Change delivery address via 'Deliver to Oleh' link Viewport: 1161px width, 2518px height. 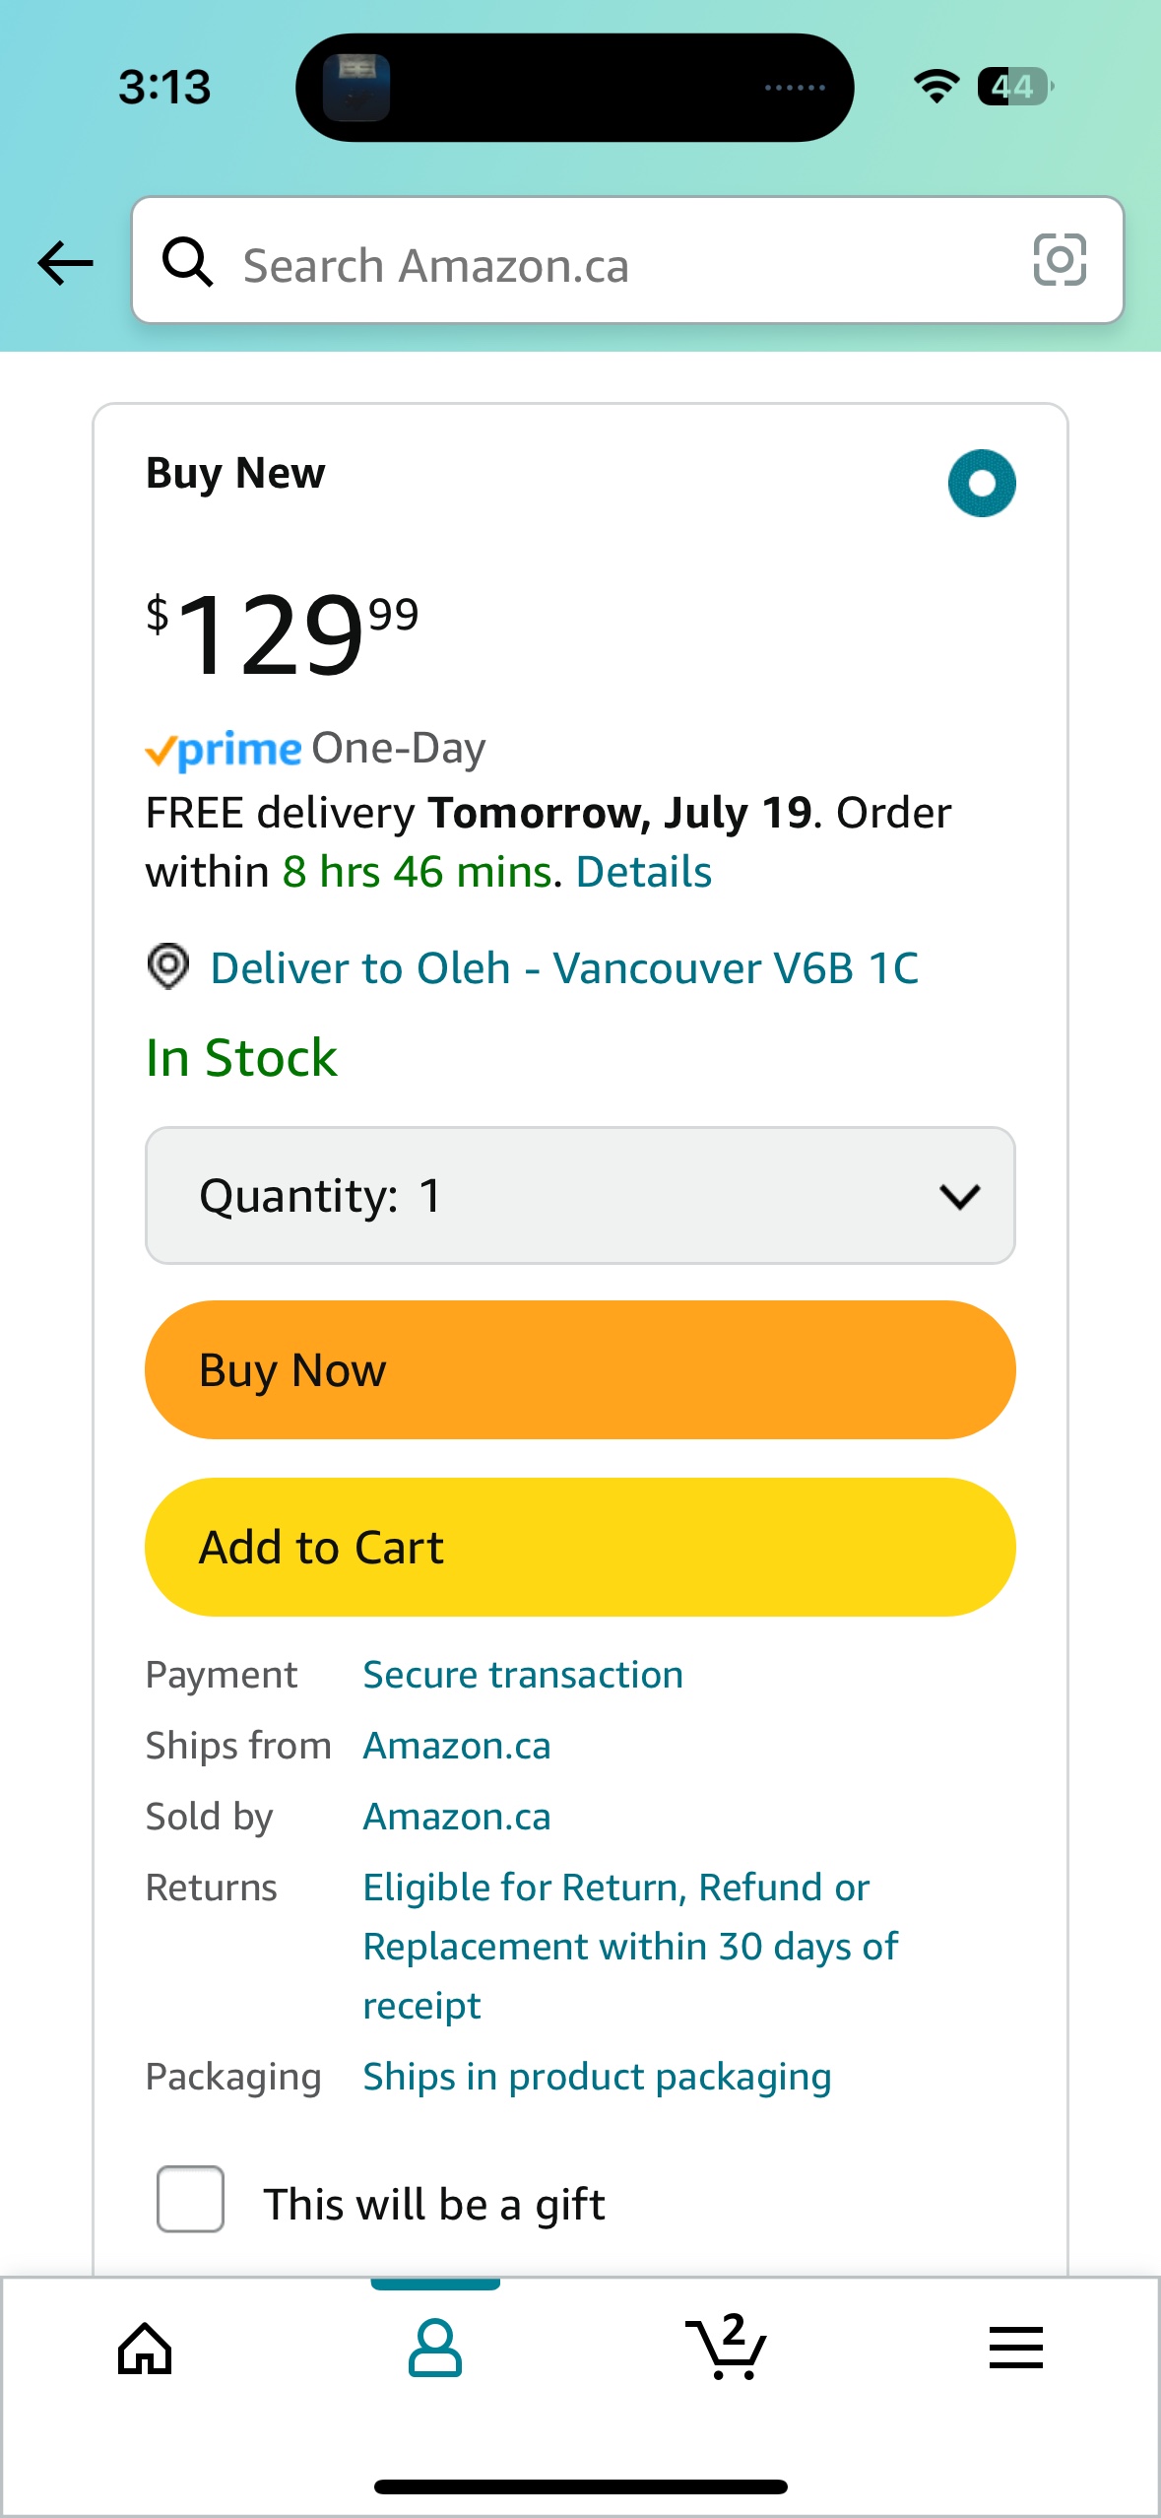coord(564,969)
